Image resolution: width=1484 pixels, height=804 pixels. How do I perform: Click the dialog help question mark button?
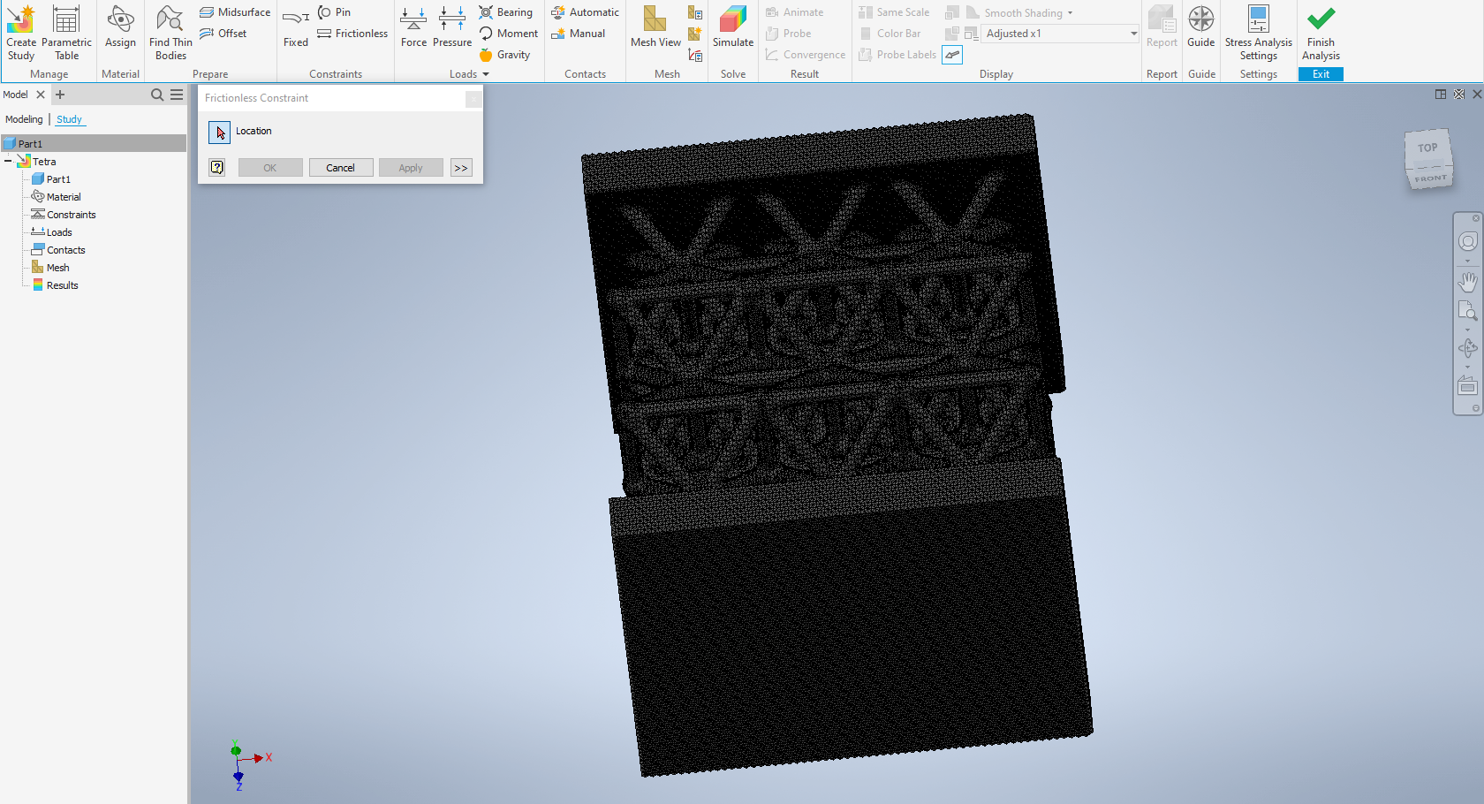pos(216,167)
